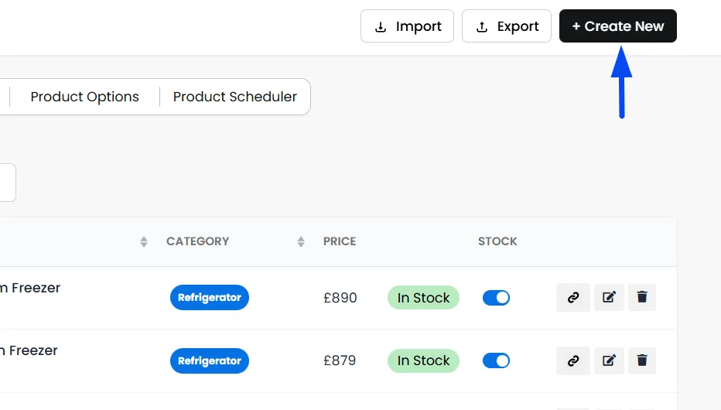The image size is (721, 410).
Task: Click the £890 price cell
Action: [340, 298]
